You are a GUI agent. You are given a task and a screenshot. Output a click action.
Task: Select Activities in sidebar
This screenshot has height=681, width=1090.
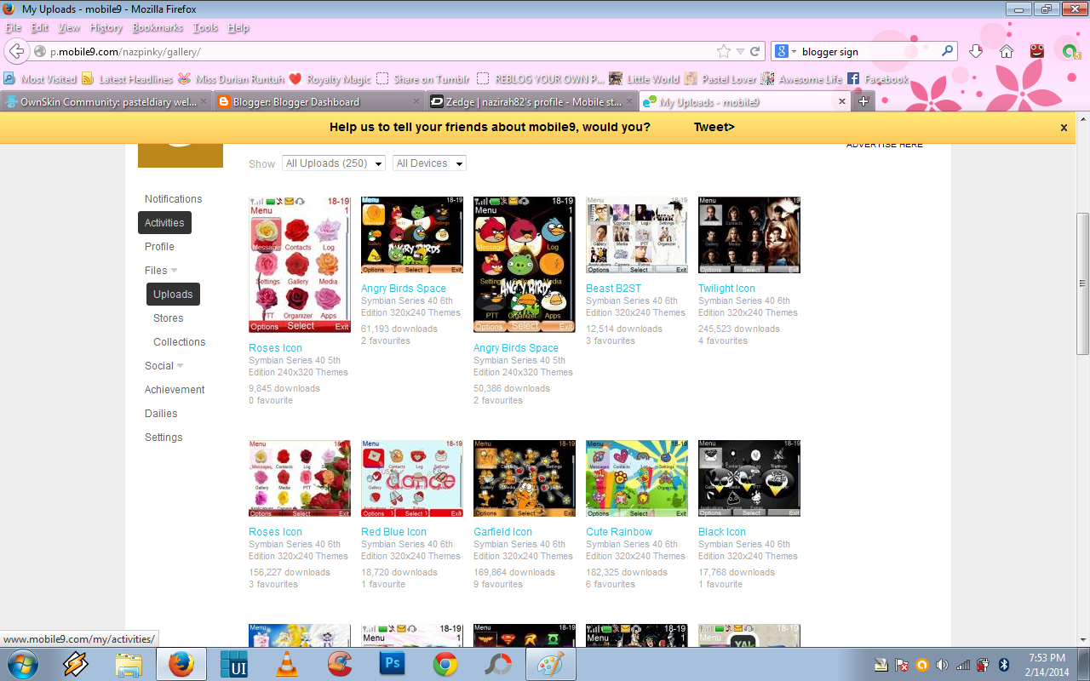164,223
